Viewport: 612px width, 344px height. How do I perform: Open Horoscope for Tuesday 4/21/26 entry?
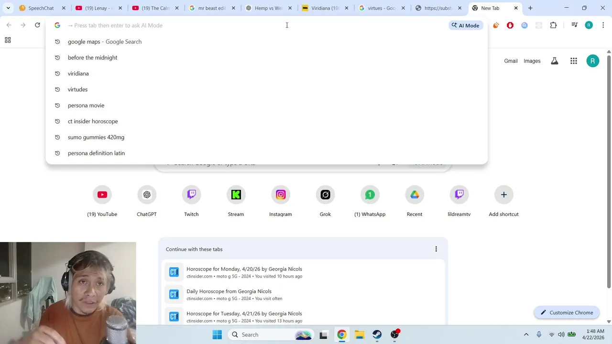[x=303, y=317]
